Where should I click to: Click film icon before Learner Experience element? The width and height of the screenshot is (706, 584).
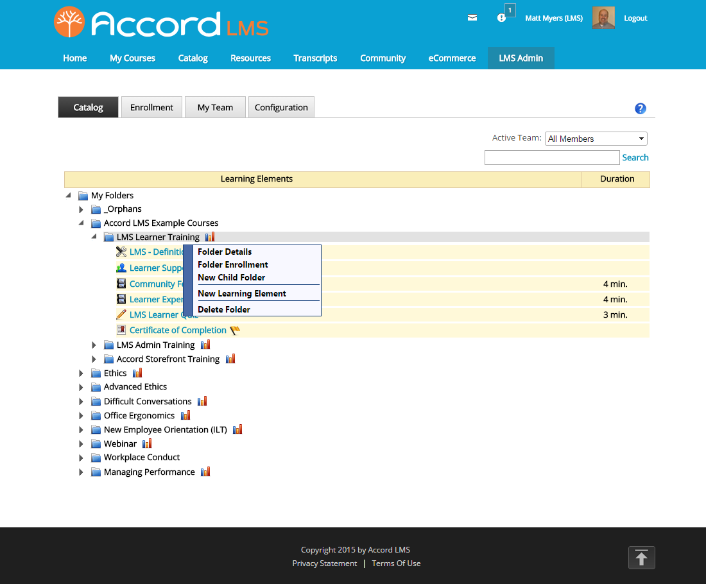point(121,299)
